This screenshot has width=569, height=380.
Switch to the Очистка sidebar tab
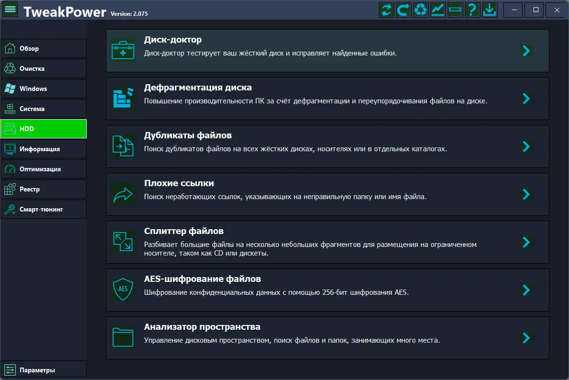point(44,68)
